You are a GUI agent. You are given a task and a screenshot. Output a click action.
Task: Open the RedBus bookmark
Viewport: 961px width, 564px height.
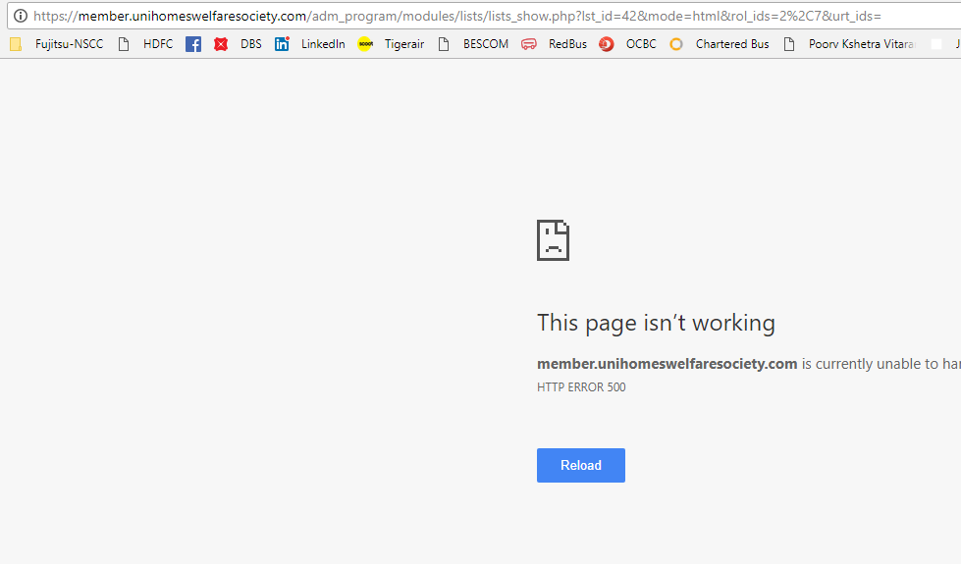[554, 44]
